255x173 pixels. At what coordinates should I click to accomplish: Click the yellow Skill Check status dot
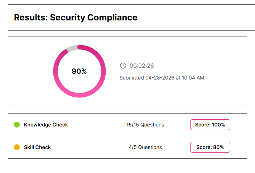click(x=16, y=147)
